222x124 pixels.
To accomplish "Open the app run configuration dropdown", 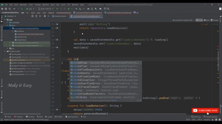I will [x=30, y=9].
